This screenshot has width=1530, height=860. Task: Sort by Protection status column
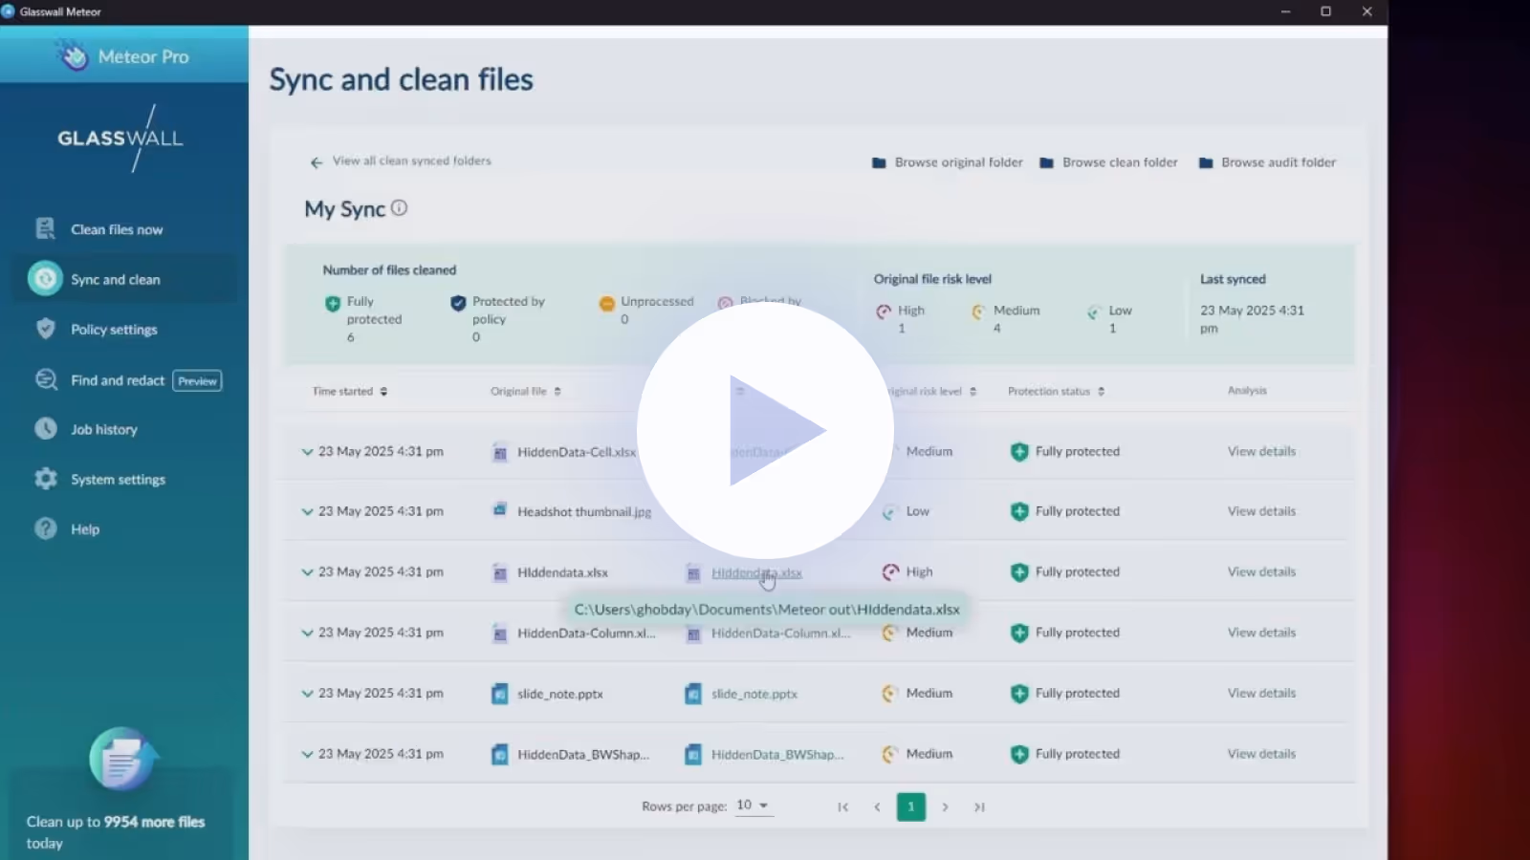click(x=1057, y=391)
